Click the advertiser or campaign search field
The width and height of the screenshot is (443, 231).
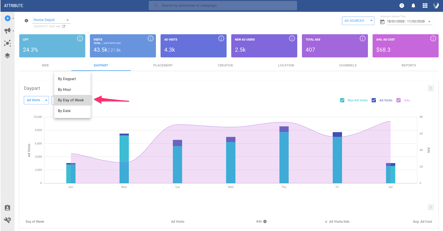tap(223, 6)
